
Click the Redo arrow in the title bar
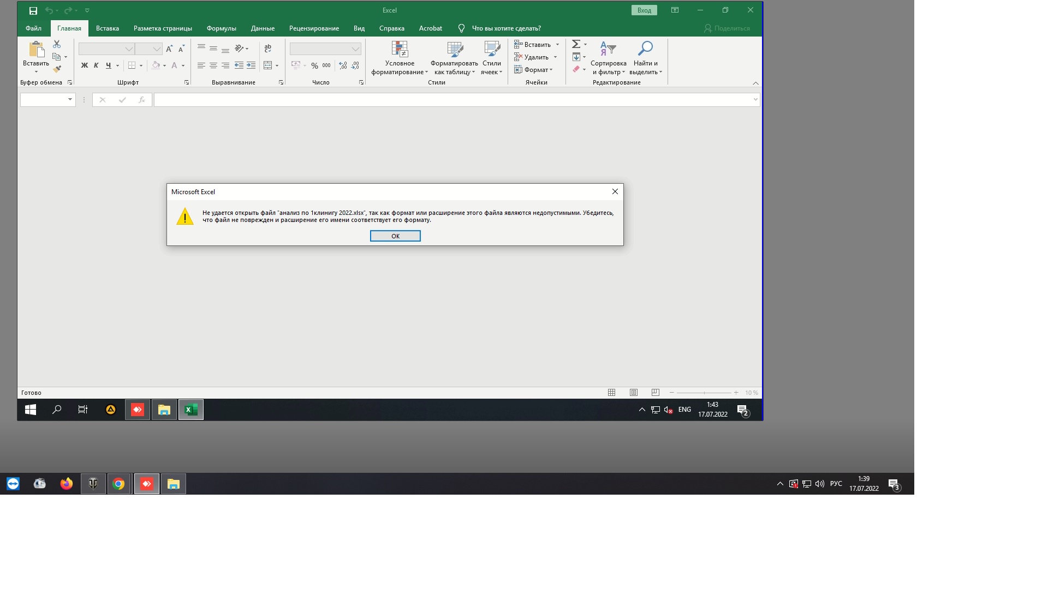(x=68, y=10)
